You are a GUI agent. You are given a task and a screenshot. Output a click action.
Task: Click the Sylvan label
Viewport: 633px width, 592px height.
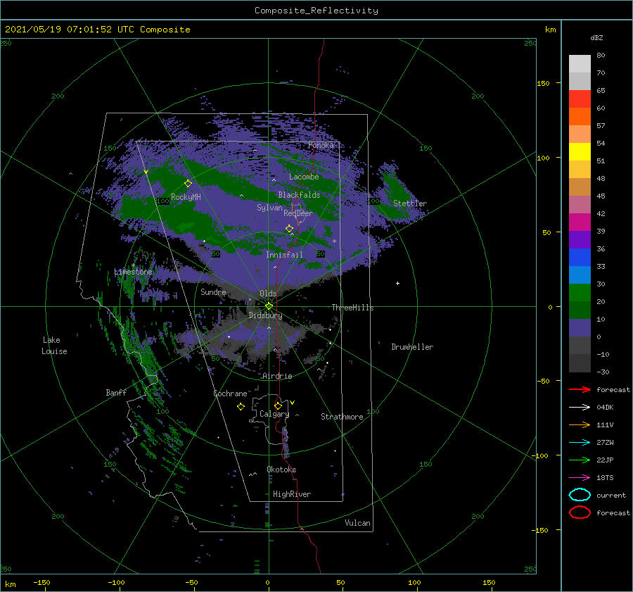[269, 208]
